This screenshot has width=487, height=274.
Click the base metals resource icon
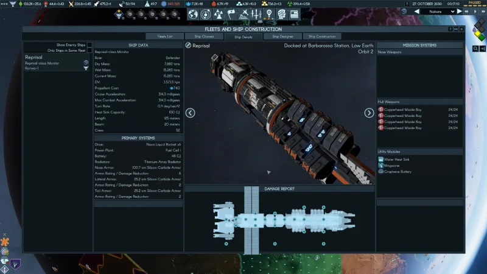239,4
